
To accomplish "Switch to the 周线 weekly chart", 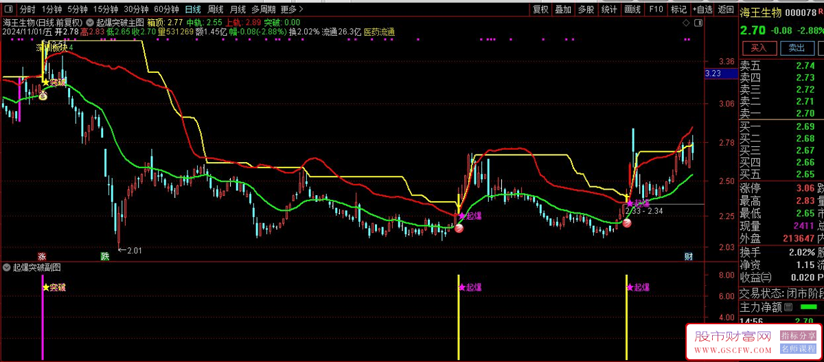I will click(215, 10).
